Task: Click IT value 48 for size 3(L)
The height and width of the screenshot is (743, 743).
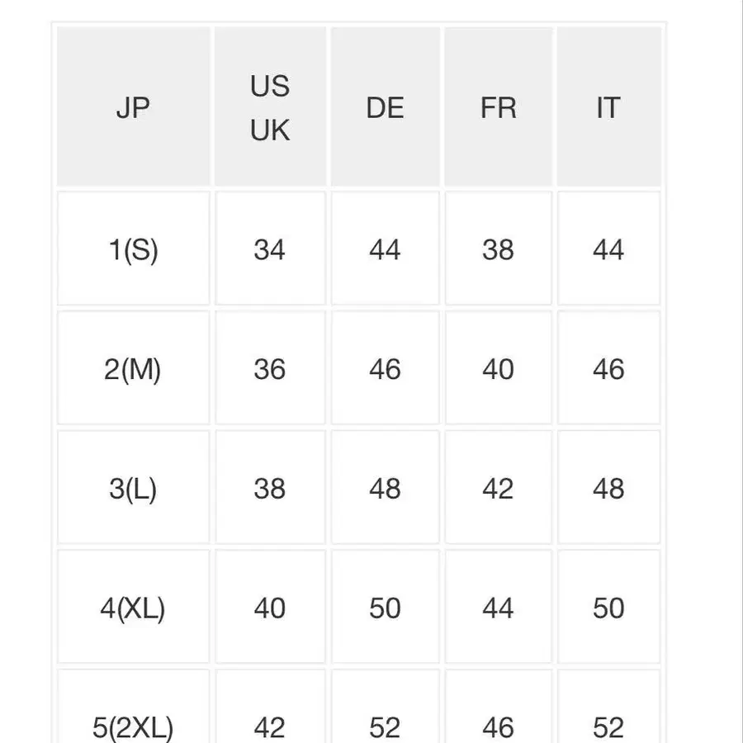Action: pos(608,489)
